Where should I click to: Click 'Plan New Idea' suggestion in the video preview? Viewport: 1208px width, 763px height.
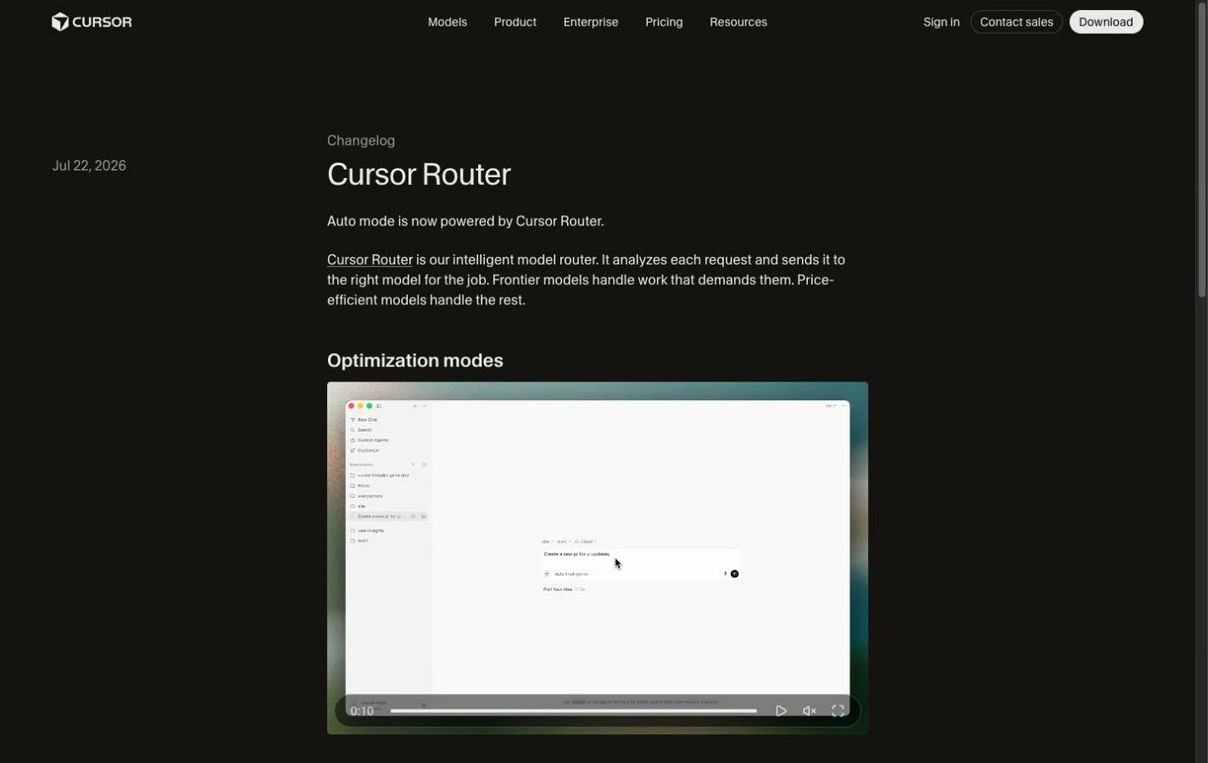(x=557, y=589)
